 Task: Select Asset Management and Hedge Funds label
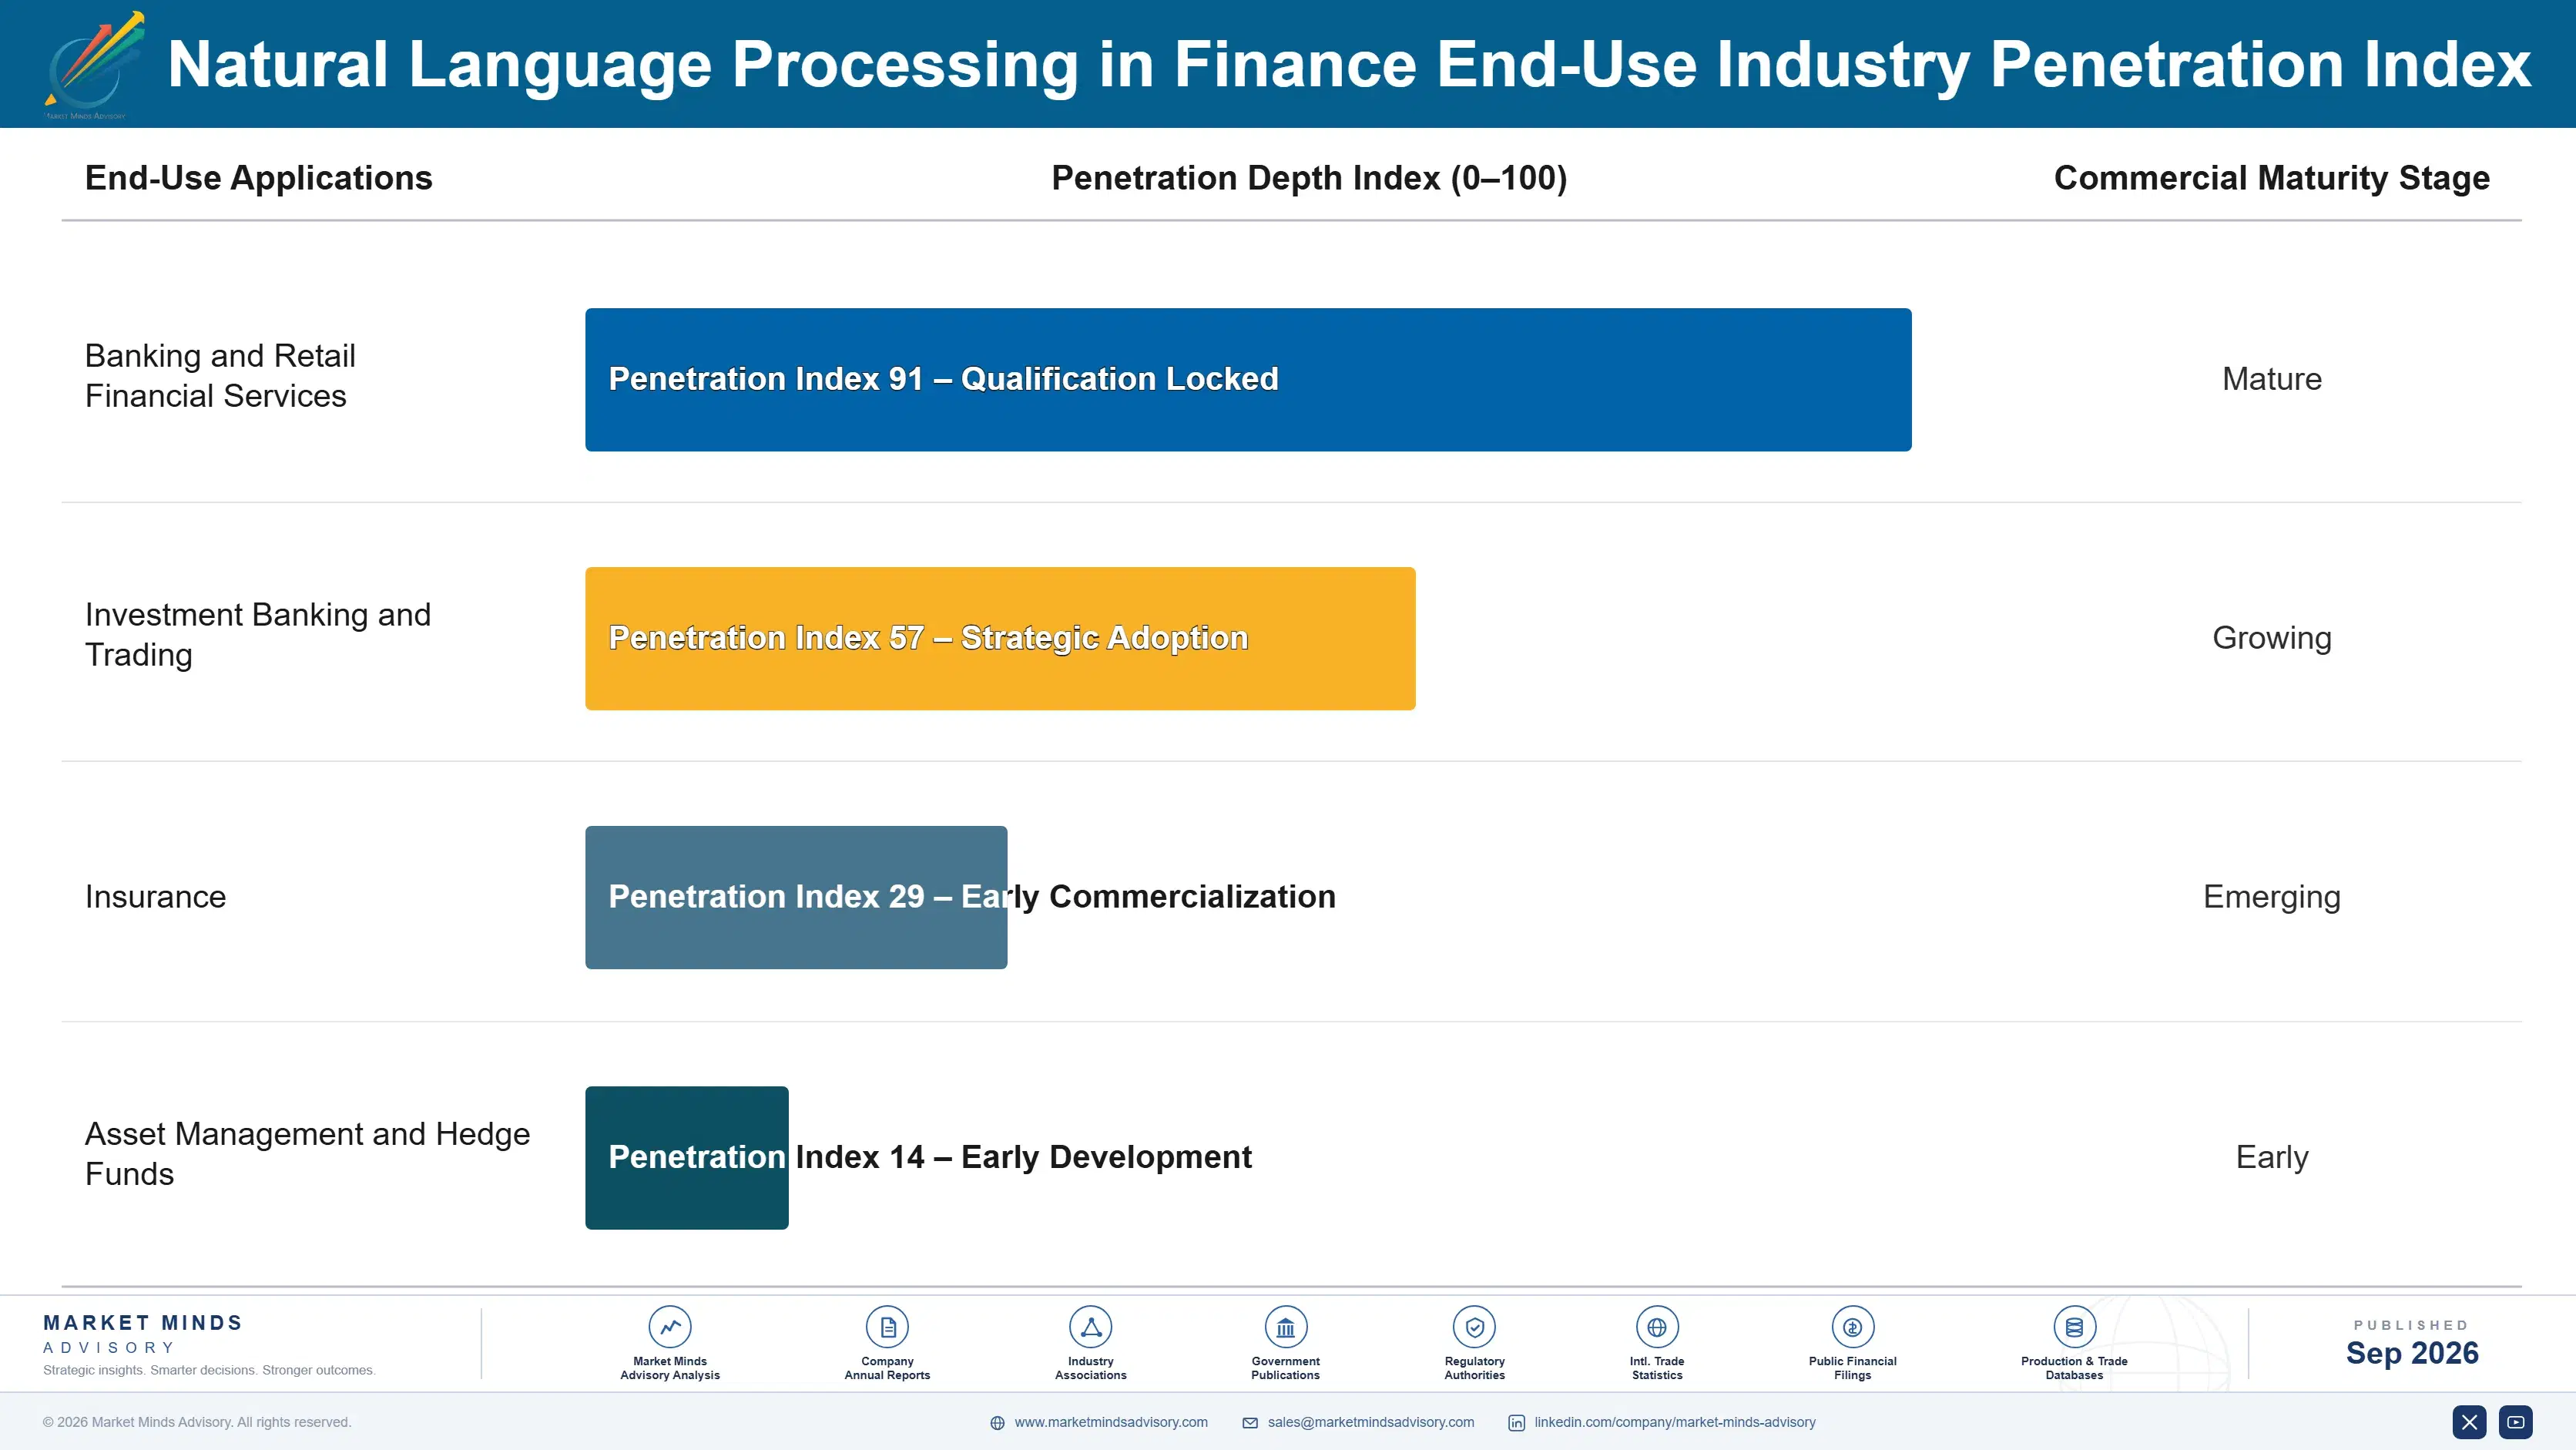click(x=307, y=1154)
